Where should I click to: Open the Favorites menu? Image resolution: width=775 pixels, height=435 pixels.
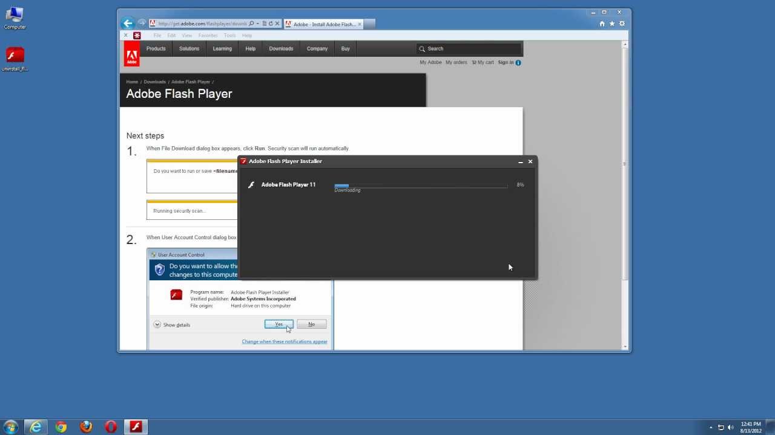tap(208, 36)
